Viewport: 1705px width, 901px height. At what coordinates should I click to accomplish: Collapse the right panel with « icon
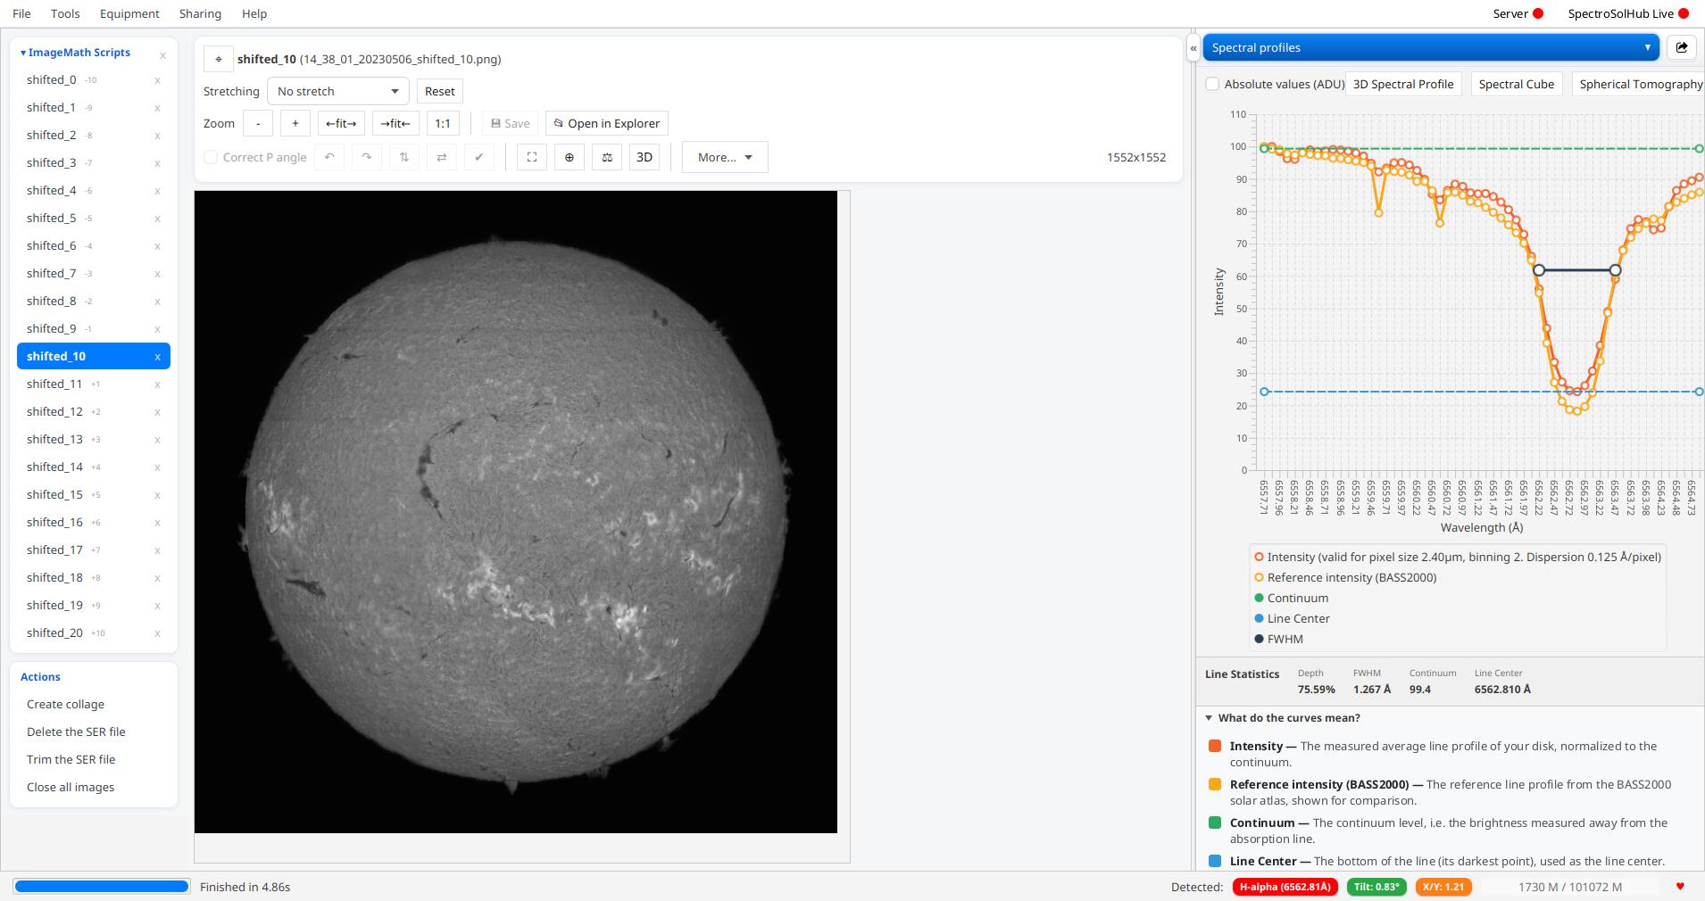click(x=1193, y=48)
